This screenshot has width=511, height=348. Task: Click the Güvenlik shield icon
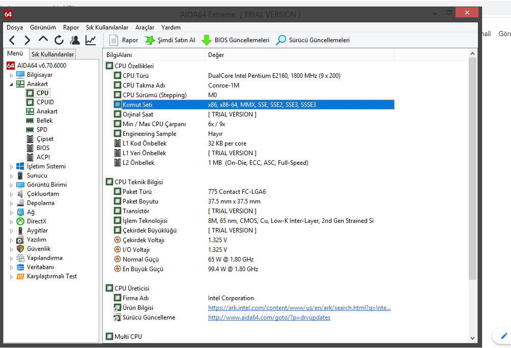point(20,249)
